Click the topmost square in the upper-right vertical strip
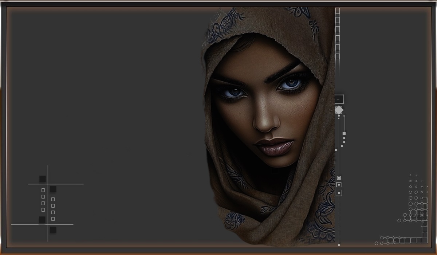This screenshot has width=437, height=255. (338, 11)
